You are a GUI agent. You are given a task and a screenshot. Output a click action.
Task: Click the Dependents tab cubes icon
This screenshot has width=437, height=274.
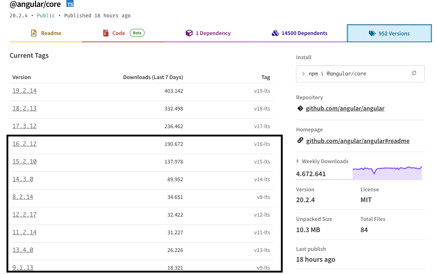(x=275, y=33)
